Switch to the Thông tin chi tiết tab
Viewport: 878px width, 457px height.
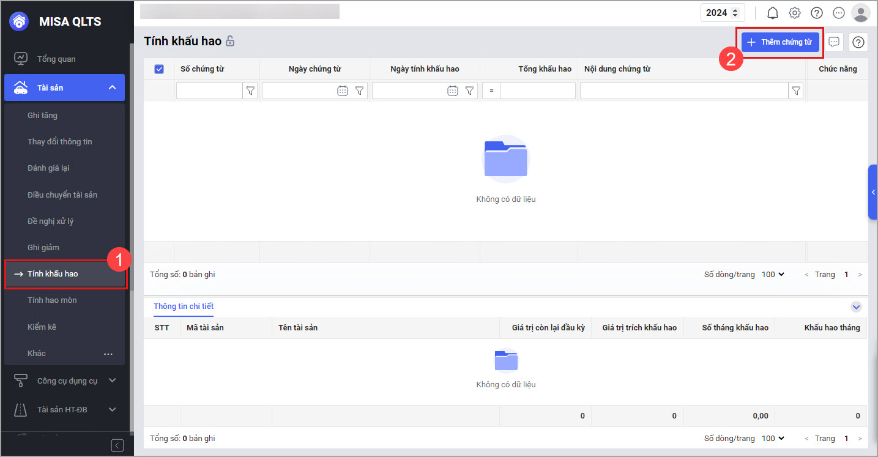pyautogui.click(x=184, y=307)
